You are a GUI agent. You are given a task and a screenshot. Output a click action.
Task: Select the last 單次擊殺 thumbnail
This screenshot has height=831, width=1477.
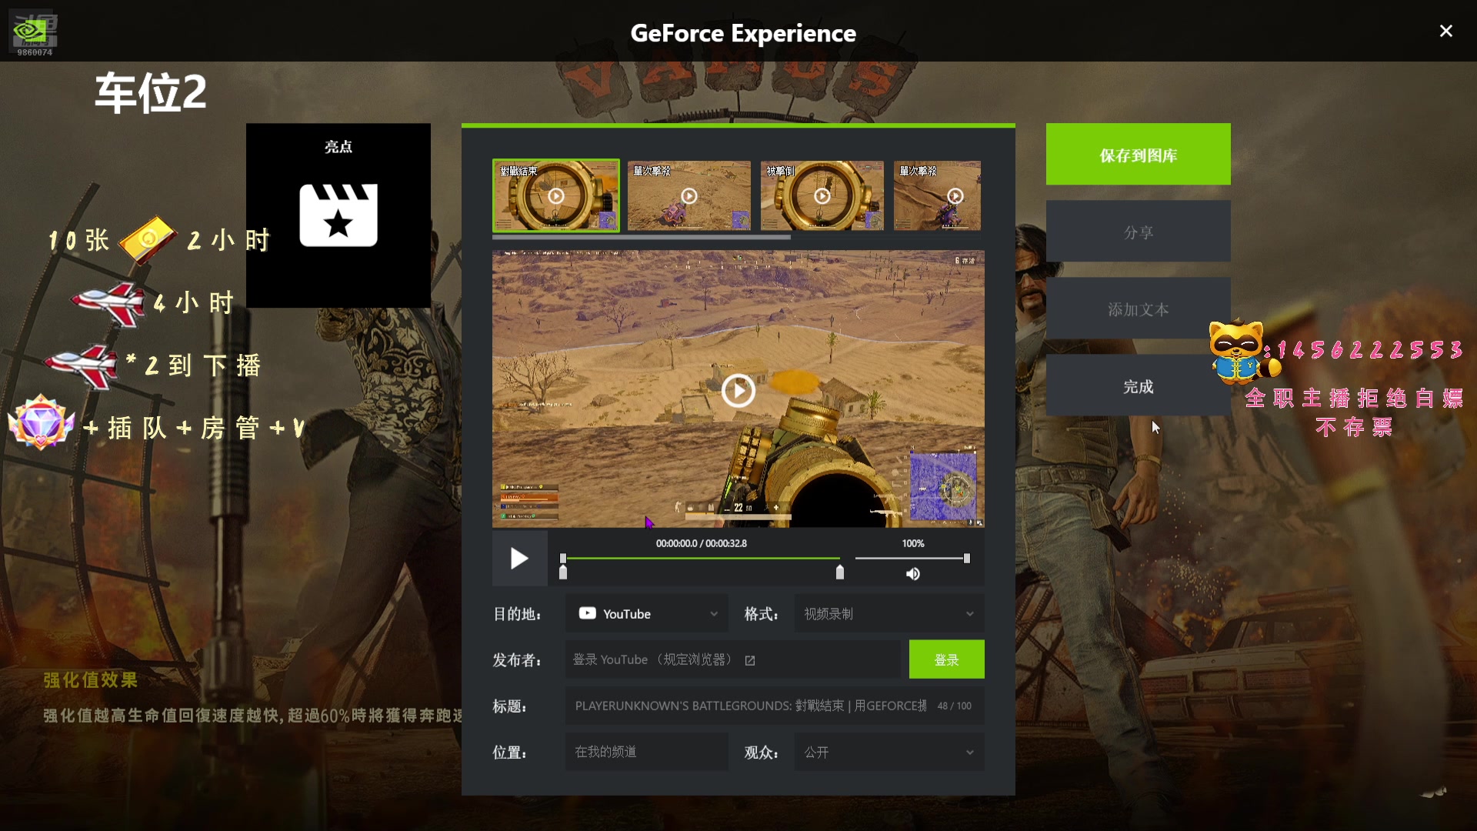coord(938,195)
